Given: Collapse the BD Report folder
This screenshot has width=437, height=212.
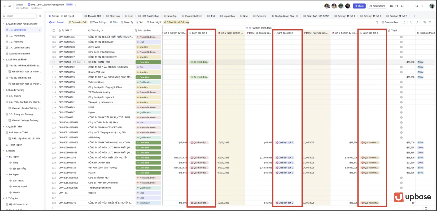Looking at the screenshot, I should tap(7, 157).
